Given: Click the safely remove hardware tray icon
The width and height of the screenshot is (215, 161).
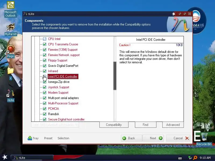Looking at the screenshot, I should 190,158.
